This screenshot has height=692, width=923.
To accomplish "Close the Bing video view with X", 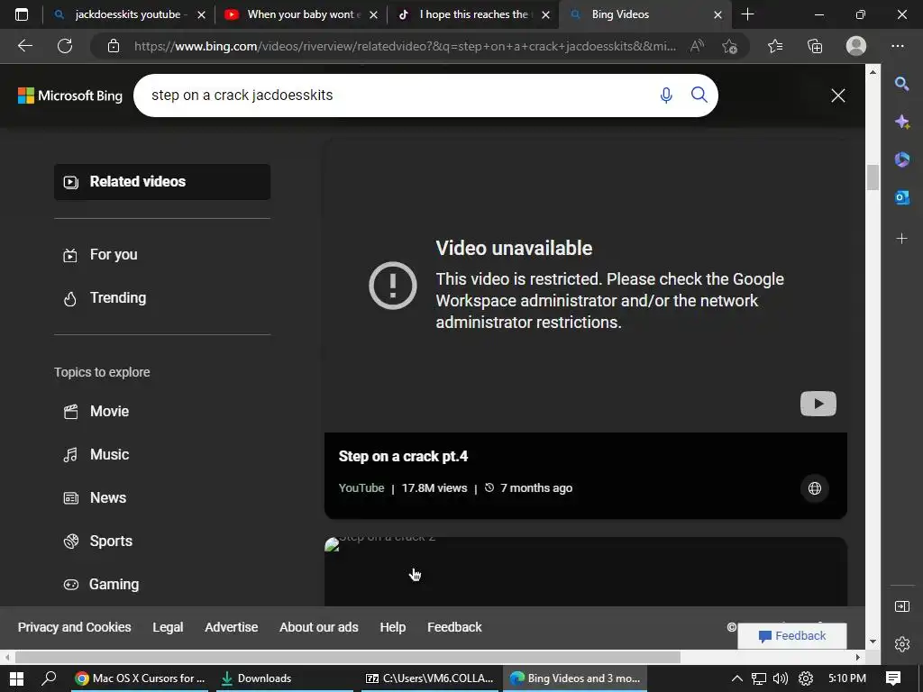I will coord(838,96).
